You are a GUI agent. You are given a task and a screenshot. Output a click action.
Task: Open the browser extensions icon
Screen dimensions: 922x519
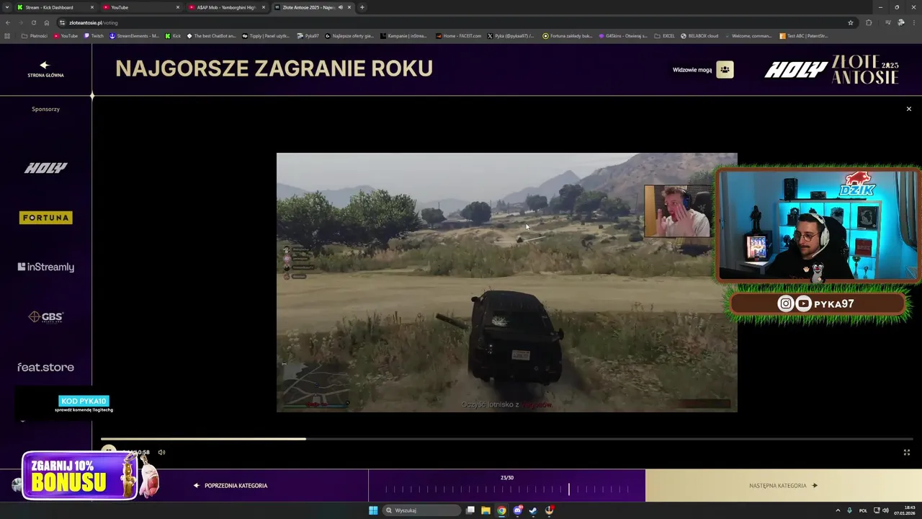coord(869,22)
